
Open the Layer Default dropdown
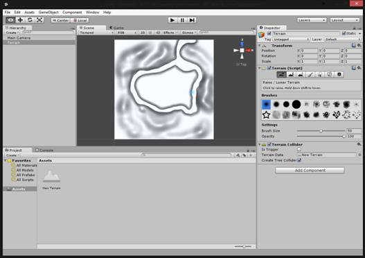point(343,40)
